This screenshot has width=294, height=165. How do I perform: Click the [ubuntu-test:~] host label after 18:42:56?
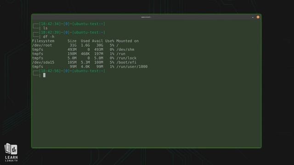coord(89,71)
